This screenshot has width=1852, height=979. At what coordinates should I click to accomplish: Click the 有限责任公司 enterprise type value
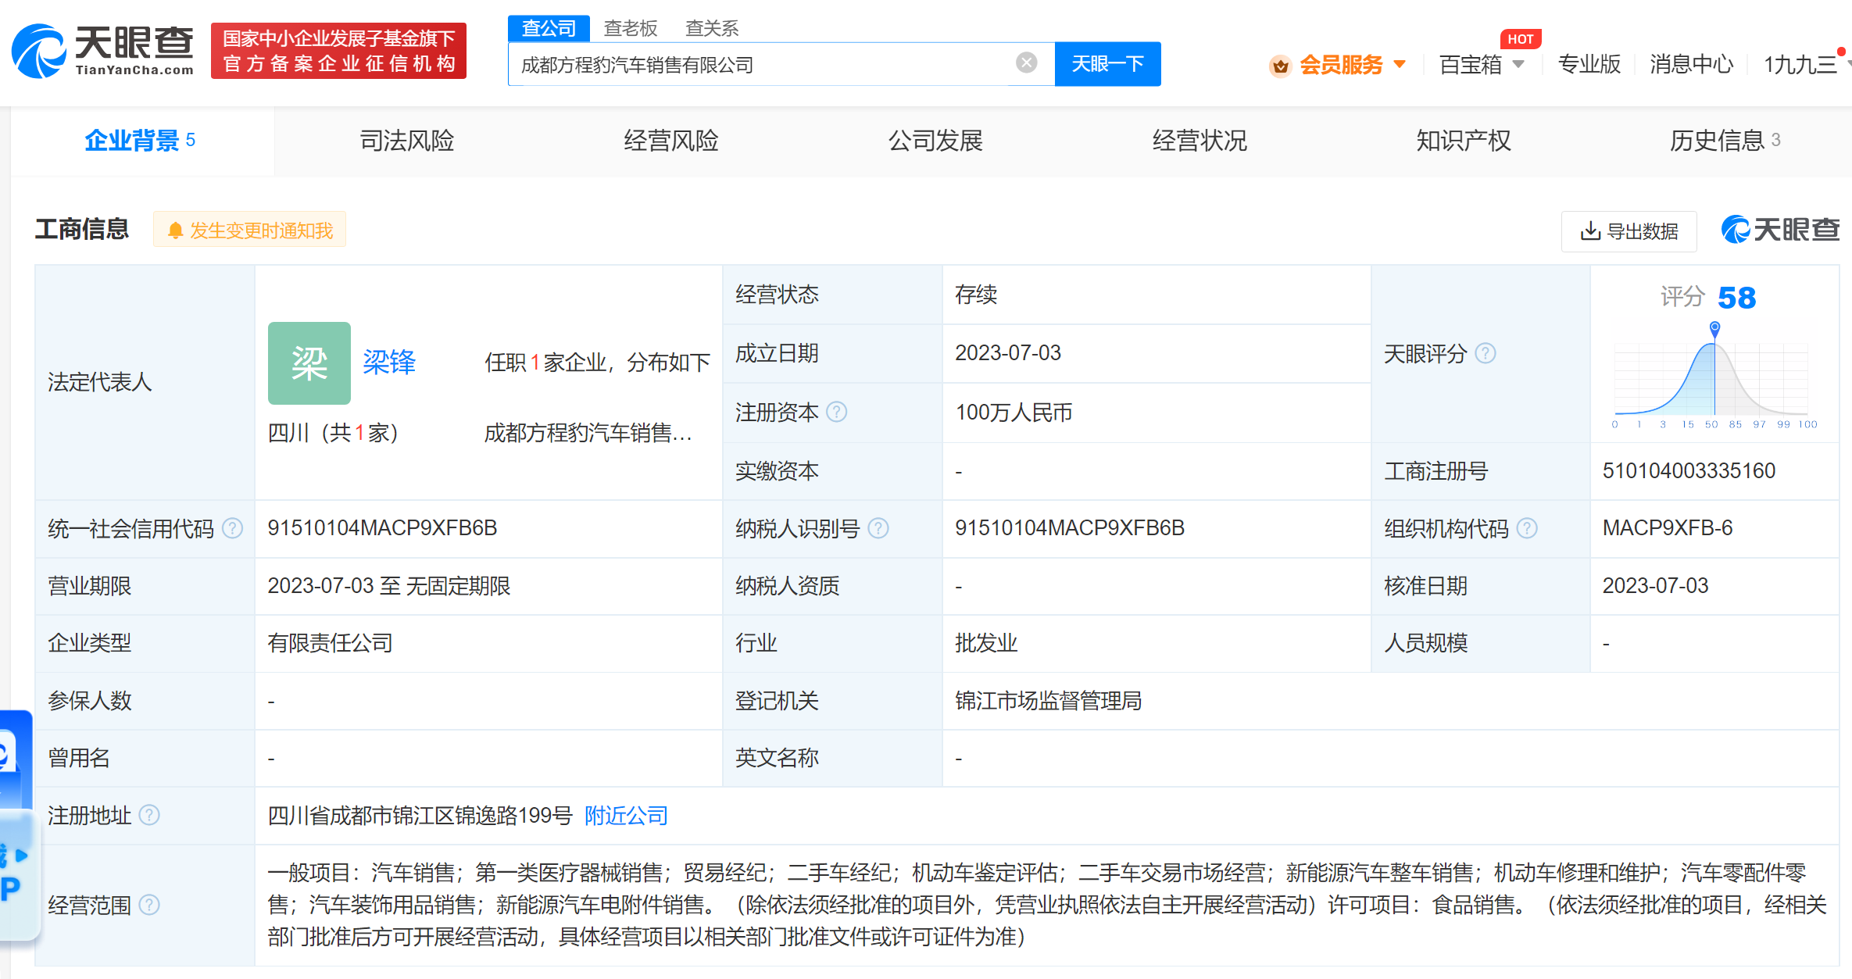coord(330,643)
